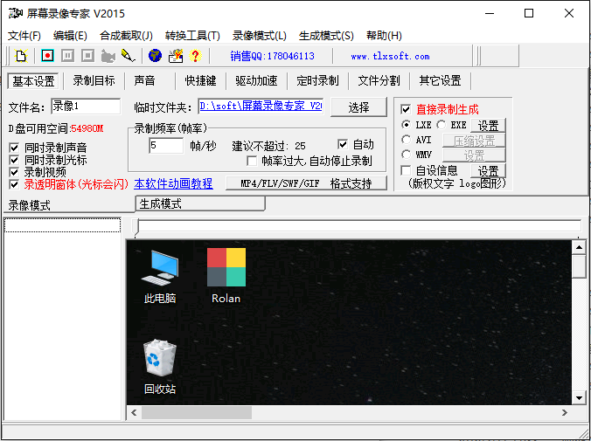The height and width of the screenshot is (441, 591).
Task: Select the LXE format radio button
Action: point(406,125)
